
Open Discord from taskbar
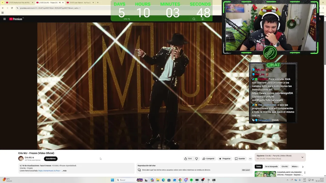click(x=186, y=180)
